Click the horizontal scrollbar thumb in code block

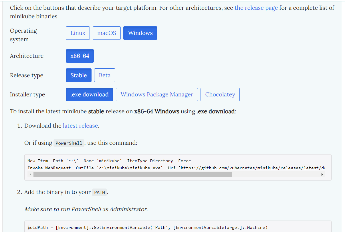point(132,175)
